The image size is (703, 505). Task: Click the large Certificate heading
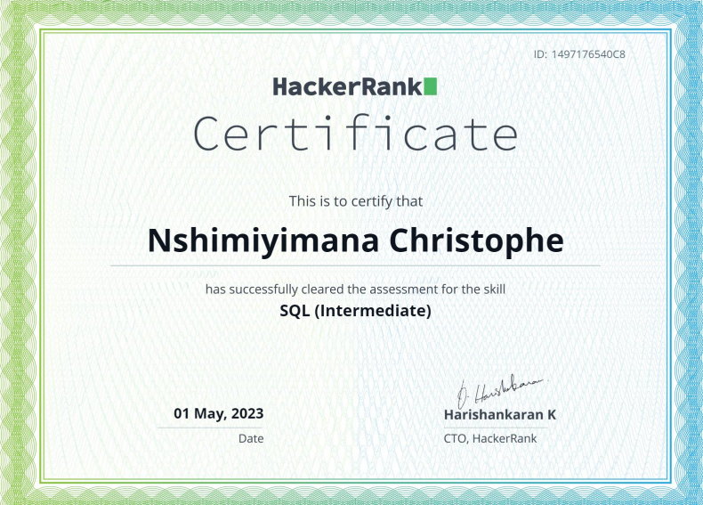[355, 134]
